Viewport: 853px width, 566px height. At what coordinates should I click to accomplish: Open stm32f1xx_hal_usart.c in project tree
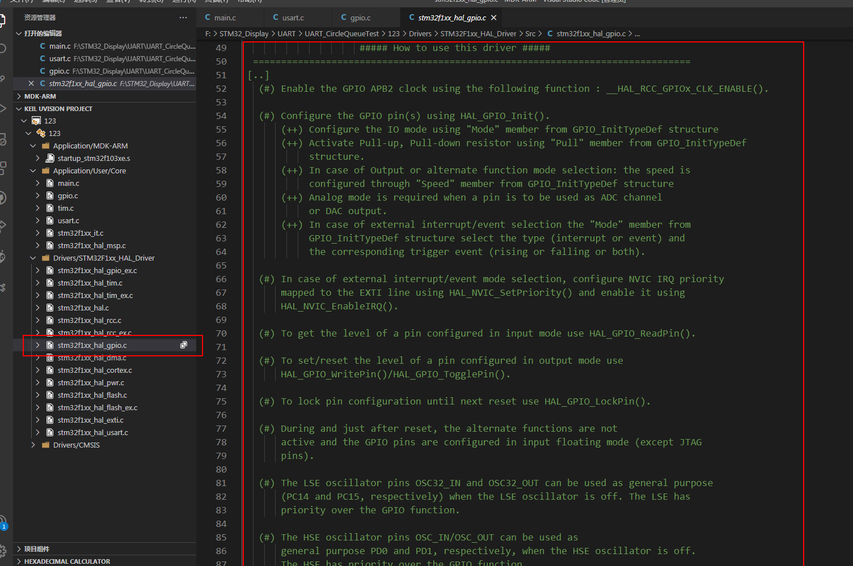coord(92,432)
